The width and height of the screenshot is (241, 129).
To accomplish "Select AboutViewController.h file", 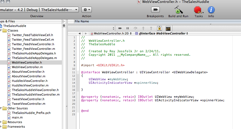I will click(28, 72).
